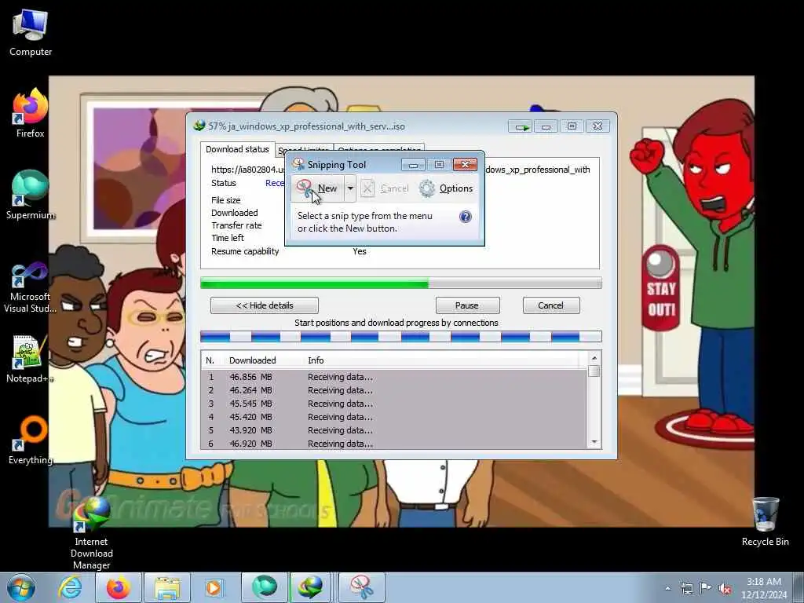
Task: Open the network status tray icon
Action: (x=686, y=588)
